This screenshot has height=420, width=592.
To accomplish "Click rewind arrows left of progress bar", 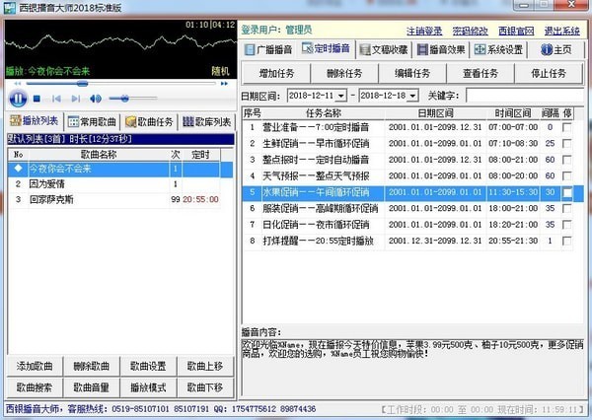I will coord(18,84).
